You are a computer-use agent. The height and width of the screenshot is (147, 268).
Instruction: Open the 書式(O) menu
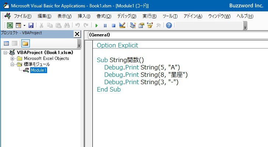[x=104, y=16]
